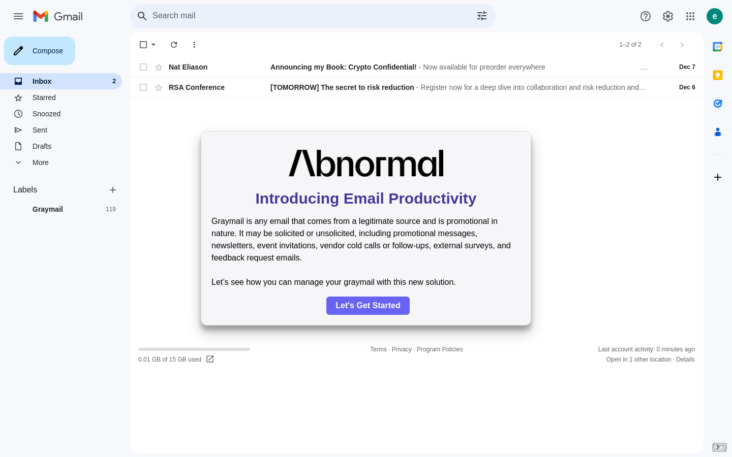
Task: Open Google Keep in the side panel
Action: [718, 75]
